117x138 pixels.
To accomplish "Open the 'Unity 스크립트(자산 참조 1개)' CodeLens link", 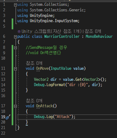I will [x=51, y=31].
